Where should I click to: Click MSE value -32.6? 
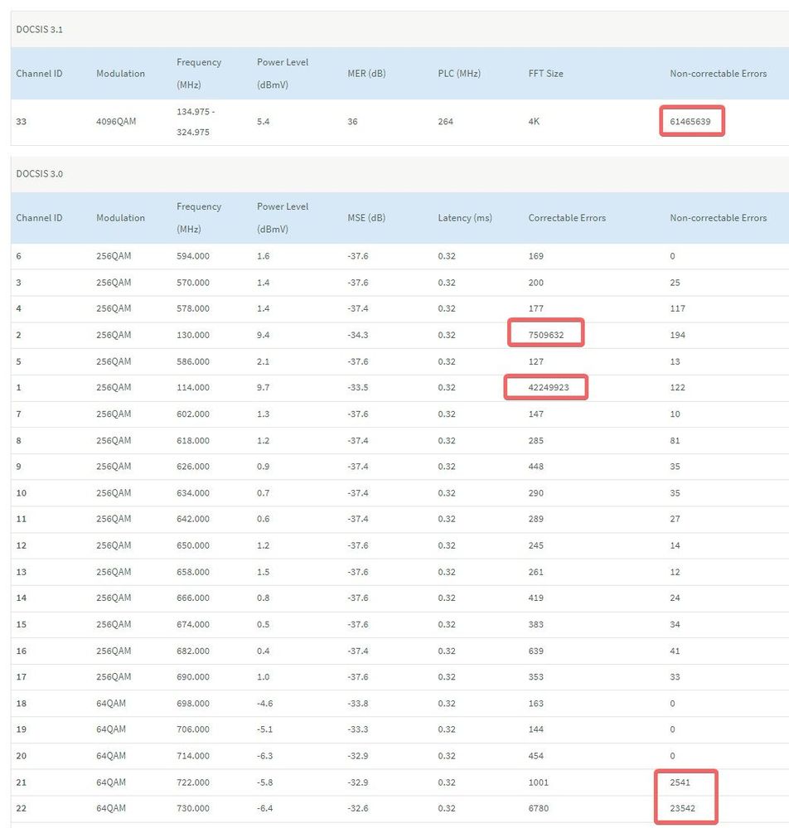pos(357,808)
